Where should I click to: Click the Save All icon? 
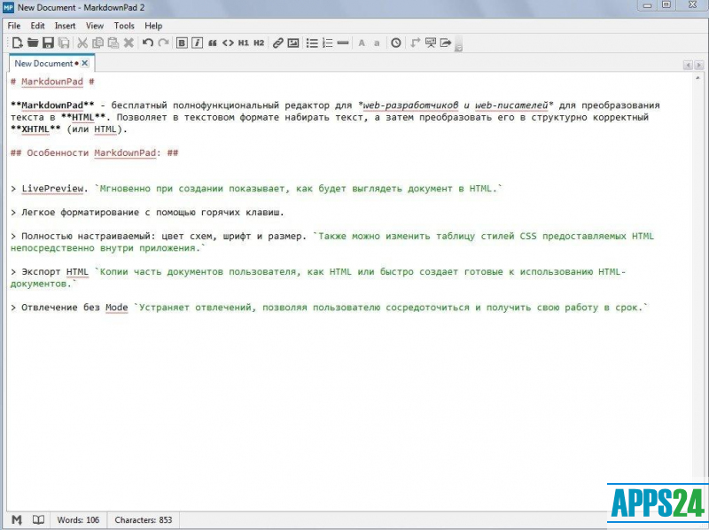(x=64, y=43)
